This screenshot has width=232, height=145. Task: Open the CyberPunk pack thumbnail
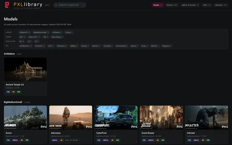pyautogui.click(x=116, y=117)
